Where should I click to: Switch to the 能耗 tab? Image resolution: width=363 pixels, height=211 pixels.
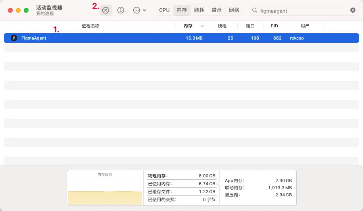pyautogui.click(x=199, y=10)
